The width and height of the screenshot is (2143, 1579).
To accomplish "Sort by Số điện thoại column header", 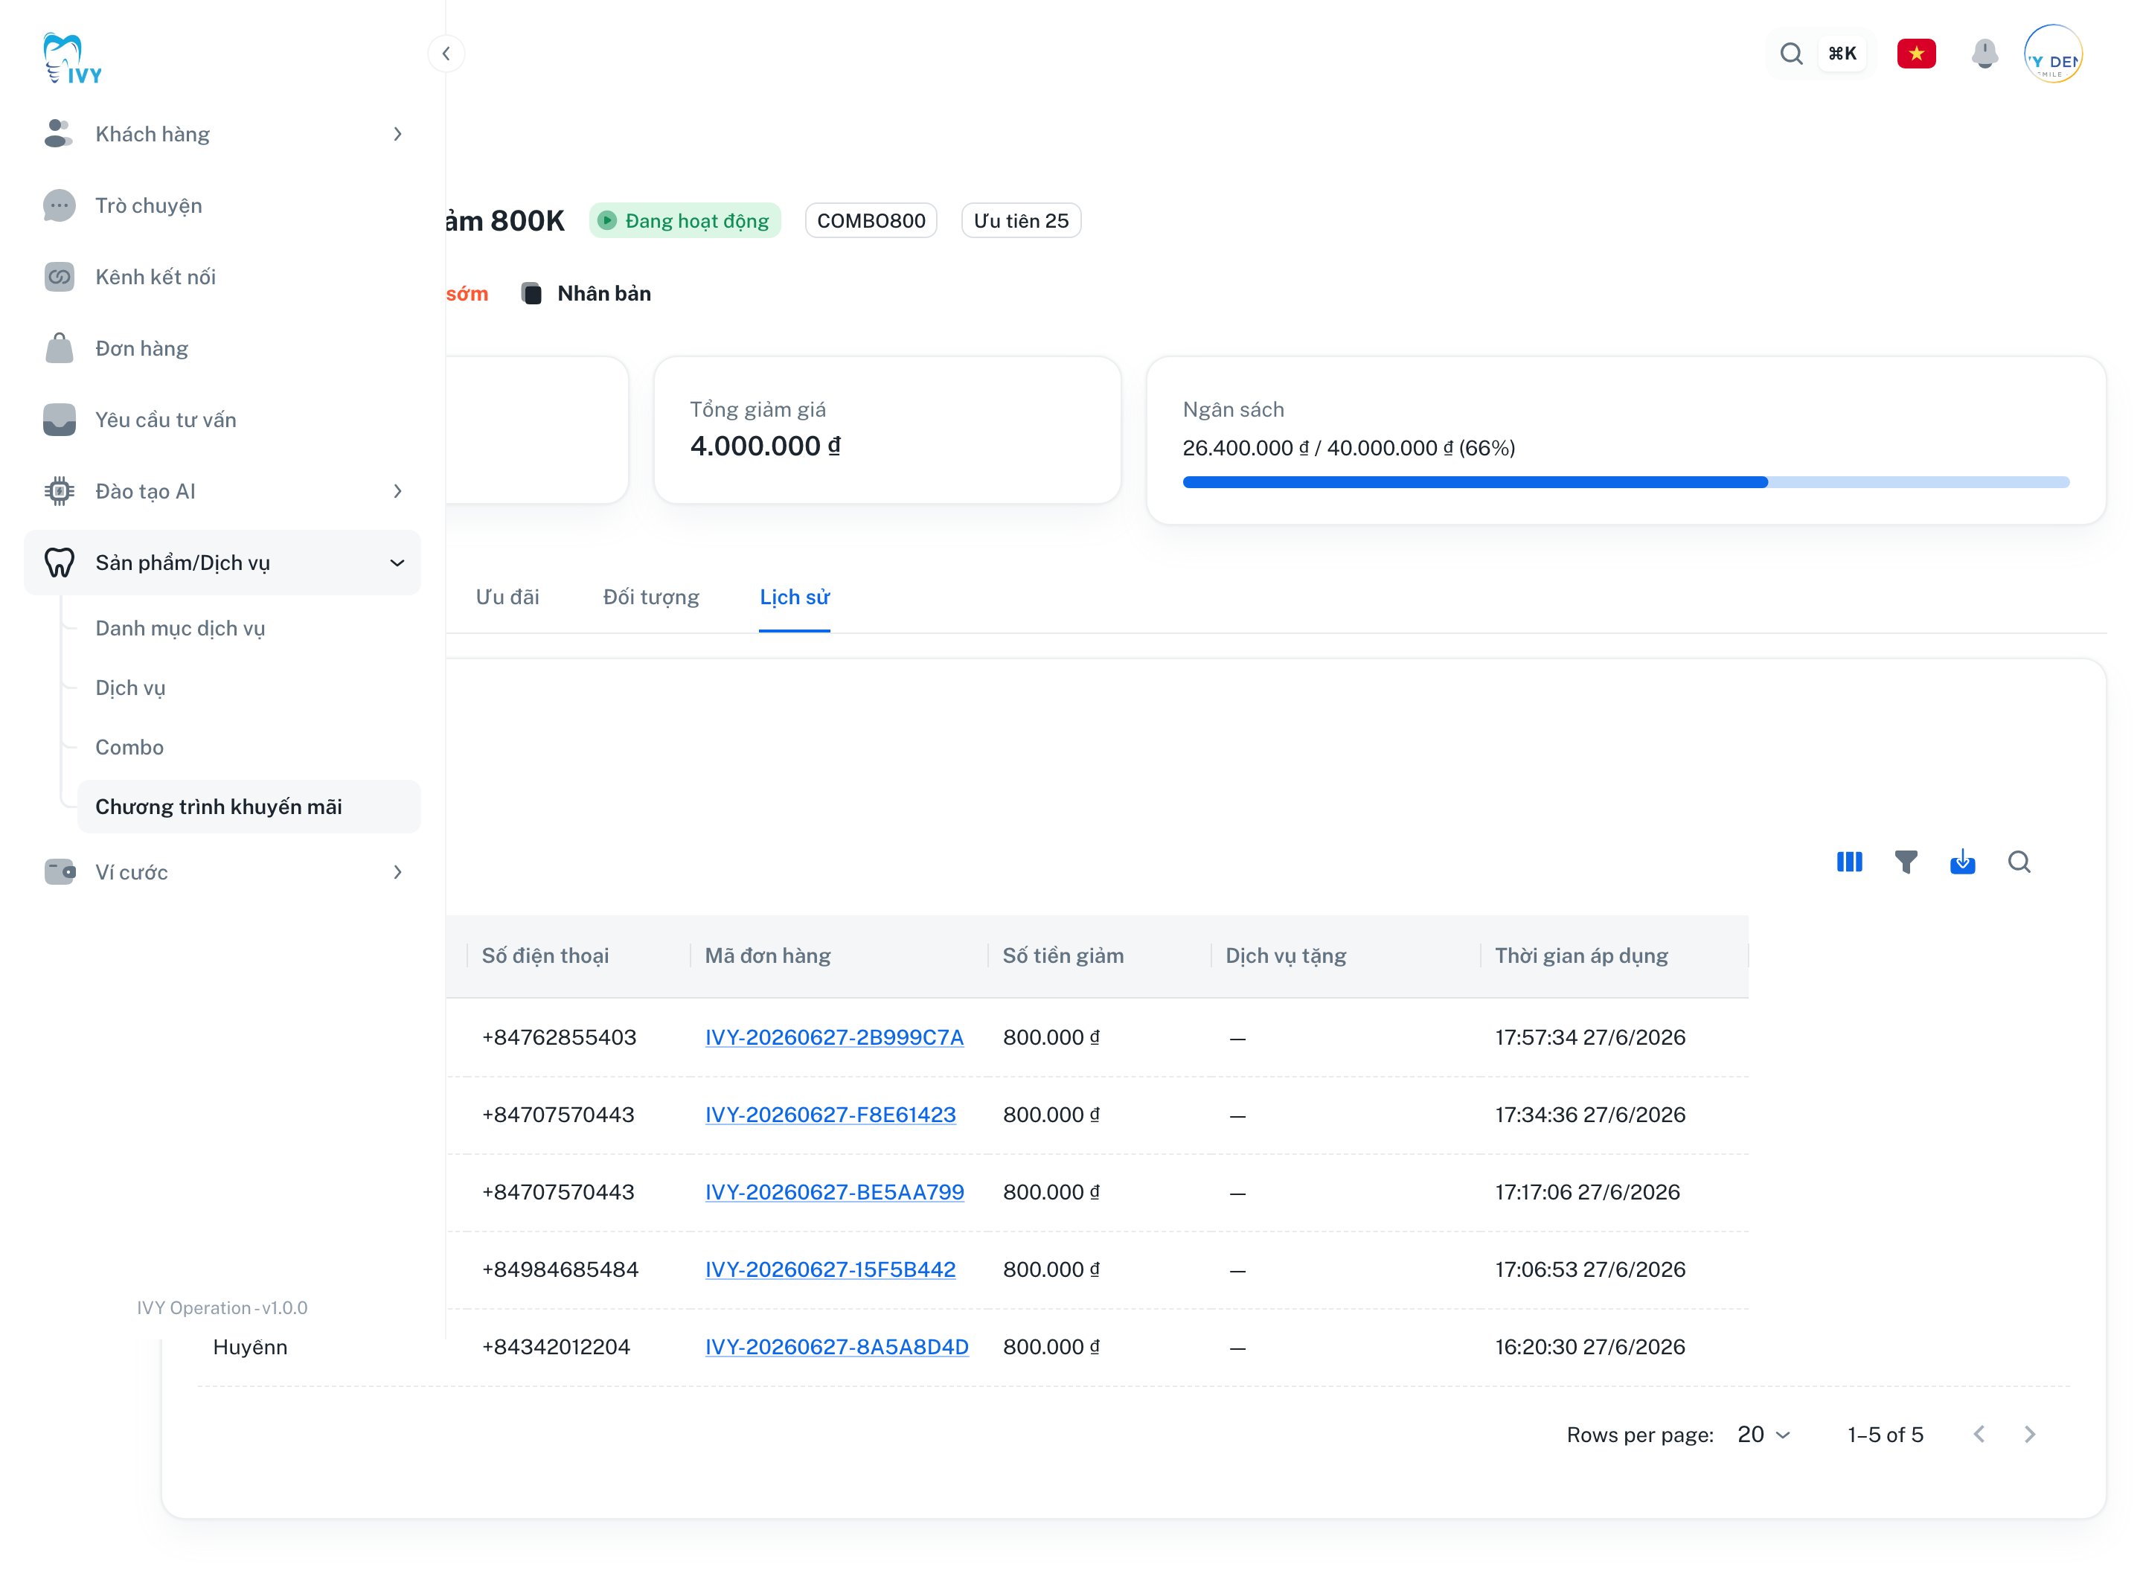I will tap(545, 956).
